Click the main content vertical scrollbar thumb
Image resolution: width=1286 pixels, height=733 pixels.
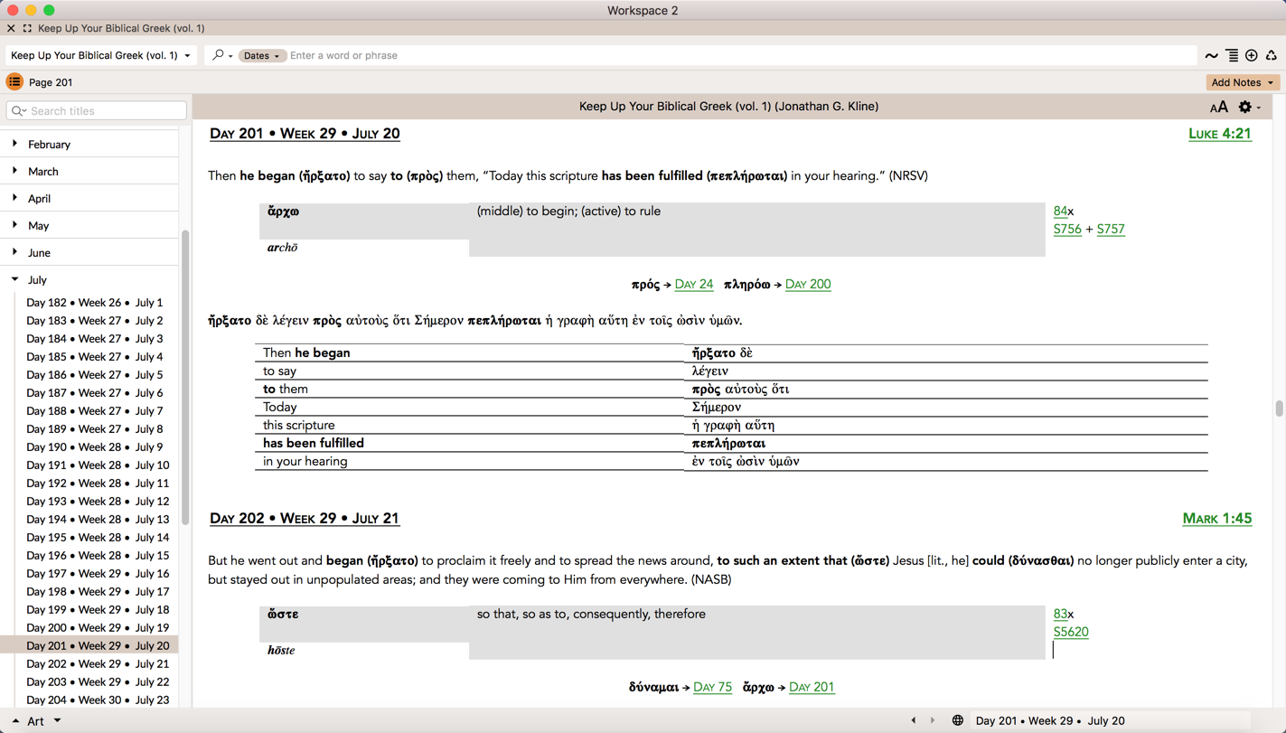(1279, 409)
